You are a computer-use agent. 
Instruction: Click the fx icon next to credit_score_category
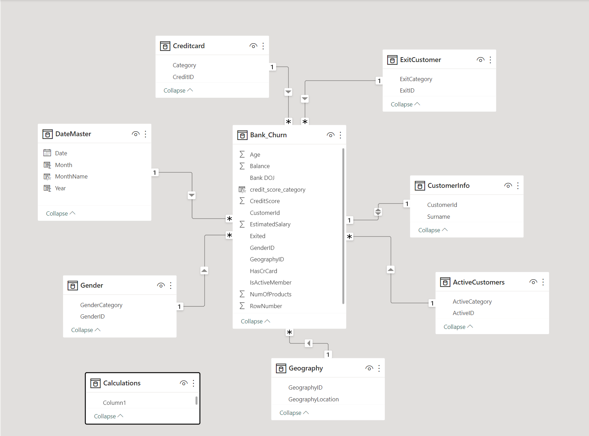tap(242, 189)
